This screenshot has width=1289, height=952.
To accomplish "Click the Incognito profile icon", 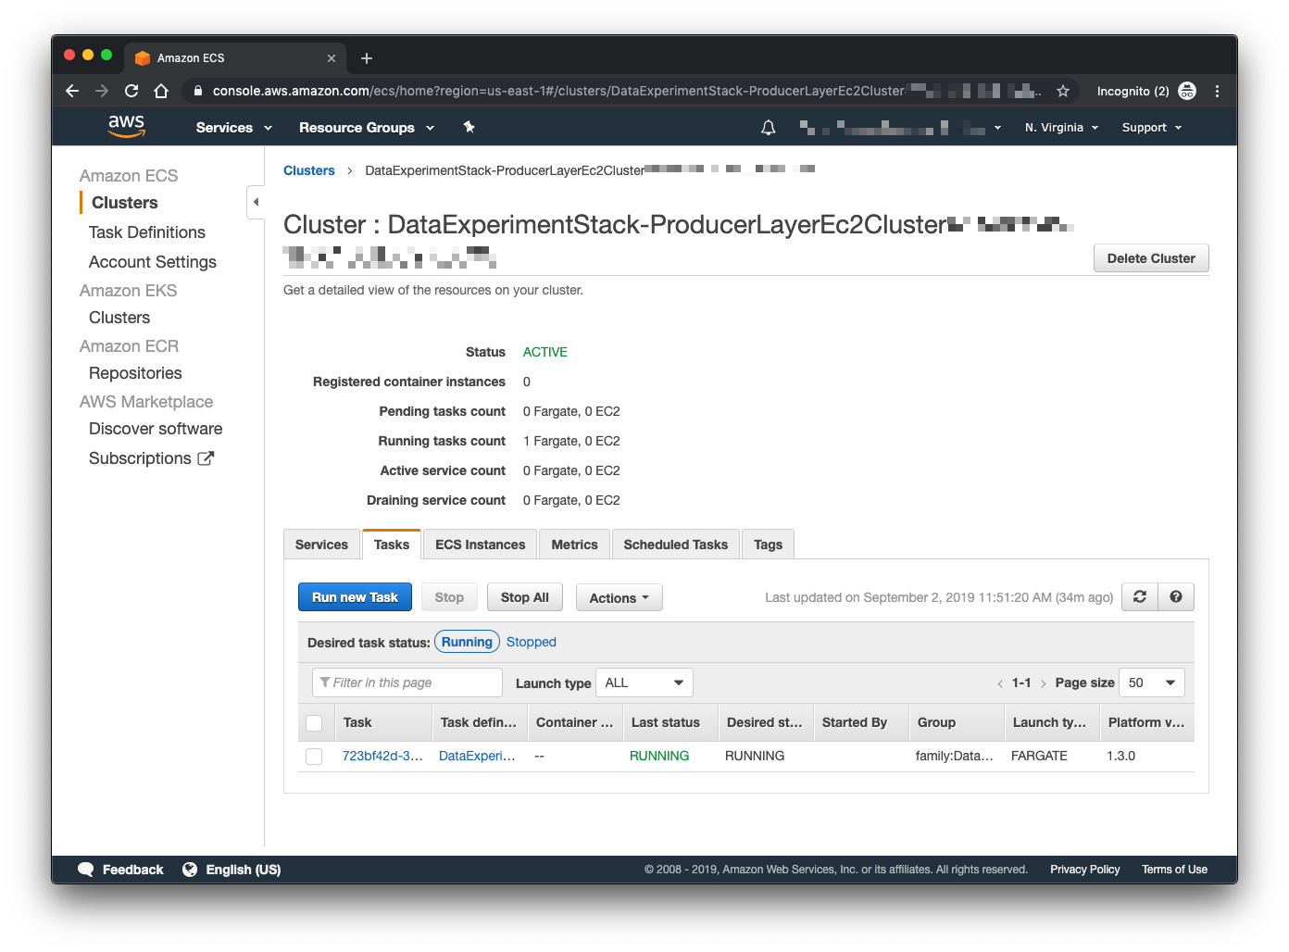I will tap(1187, 91).
